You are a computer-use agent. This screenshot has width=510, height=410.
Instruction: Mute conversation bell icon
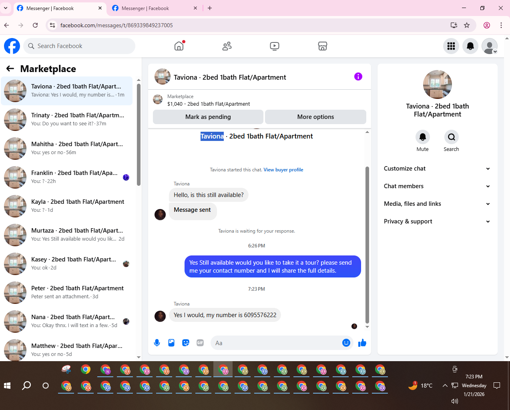click(422, 137)
